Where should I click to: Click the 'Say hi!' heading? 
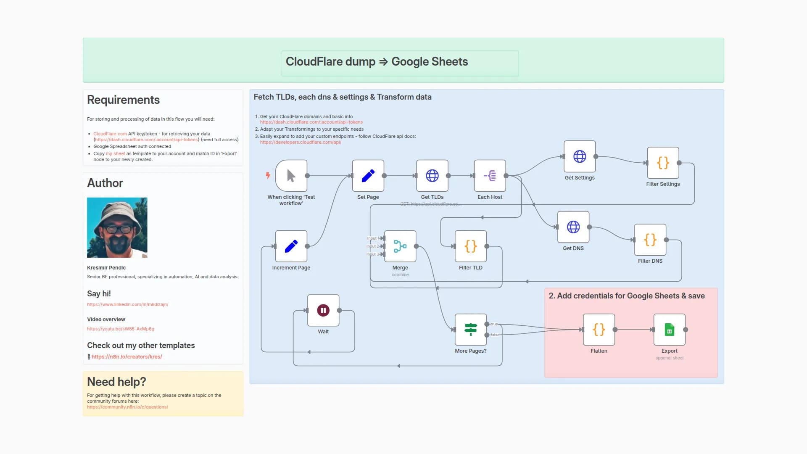tap(99, 293)
